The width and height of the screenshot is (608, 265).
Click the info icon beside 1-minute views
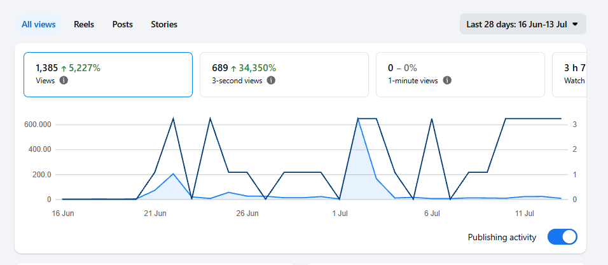tap(447, 81)
